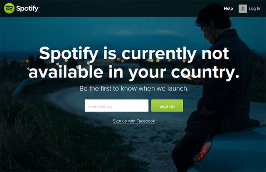The width and height of the screenshot is (266, 172).
Task: Open the Help page
Action: click(228, 8)
